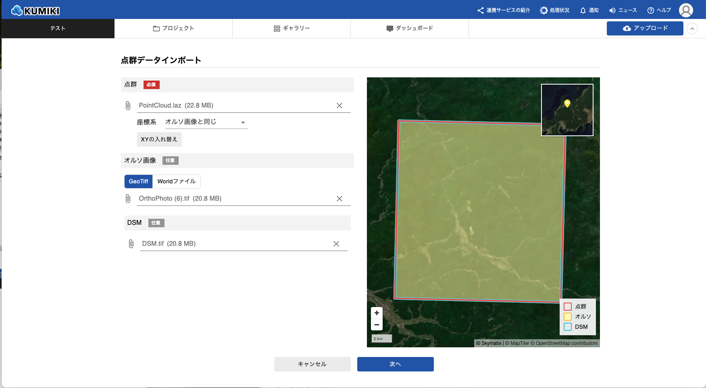The image size is (706, 388).
Task: Remove the DSM.tif file
Action: (336, 244)
